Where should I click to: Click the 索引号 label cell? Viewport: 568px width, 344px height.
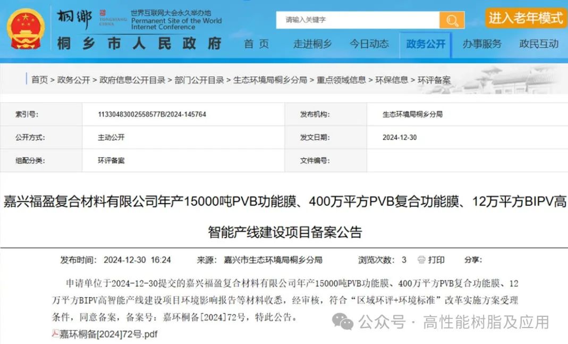(x=41, y=114)
